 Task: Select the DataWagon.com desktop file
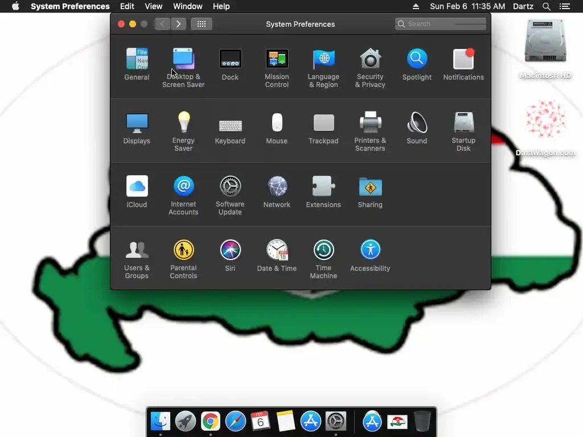click(x=545, y=128)
